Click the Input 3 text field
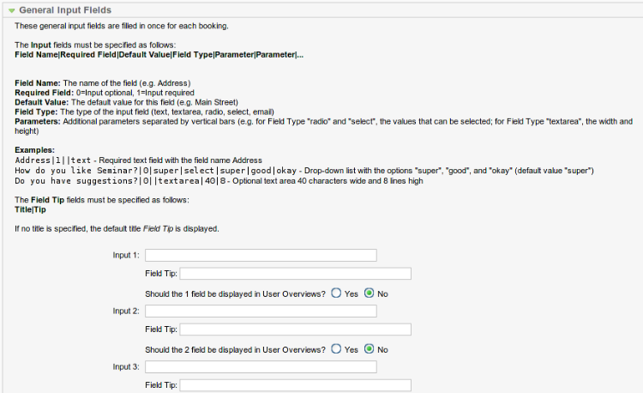Screen dimensions: 643x393 point(261,366)
